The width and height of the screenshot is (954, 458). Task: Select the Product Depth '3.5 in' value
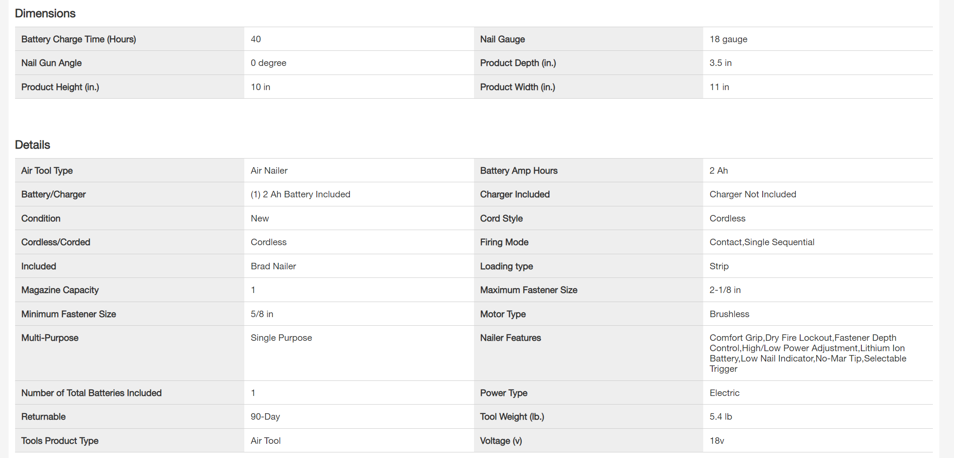(720, 63)
